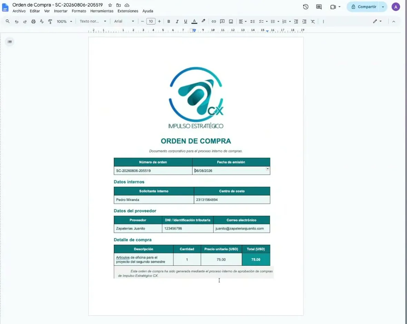Expand numbered list options arrow

290,21
